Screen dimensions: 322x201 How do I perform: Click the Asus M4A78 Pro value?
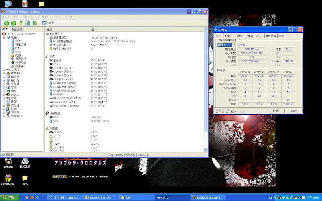point(99,45)
